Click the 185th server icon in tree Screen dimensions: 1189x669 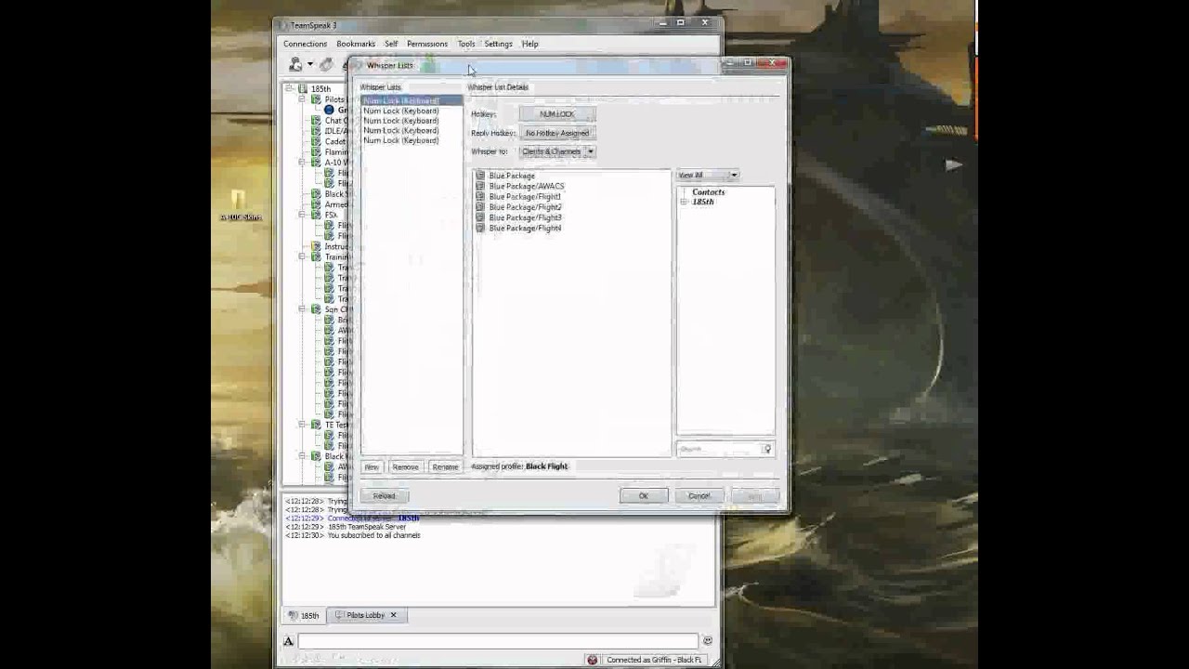303,88
